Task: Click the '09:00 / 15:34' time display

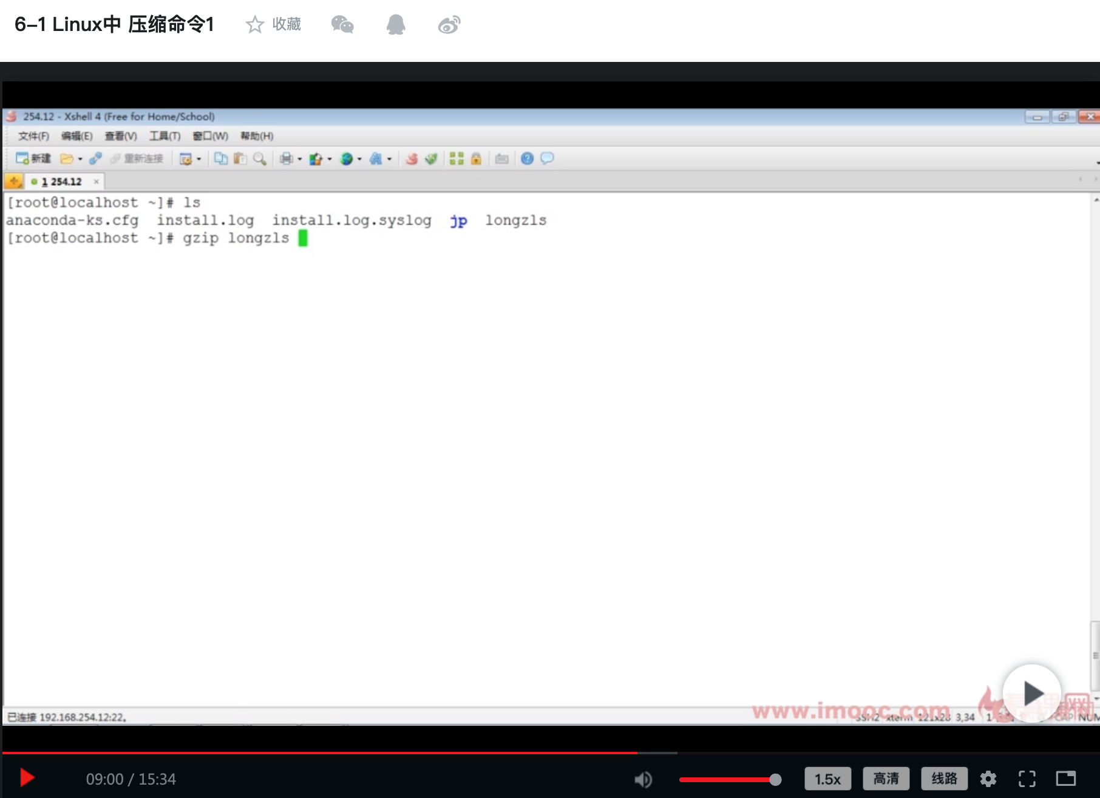Action: pyautogui.click(x=131, y=779)
